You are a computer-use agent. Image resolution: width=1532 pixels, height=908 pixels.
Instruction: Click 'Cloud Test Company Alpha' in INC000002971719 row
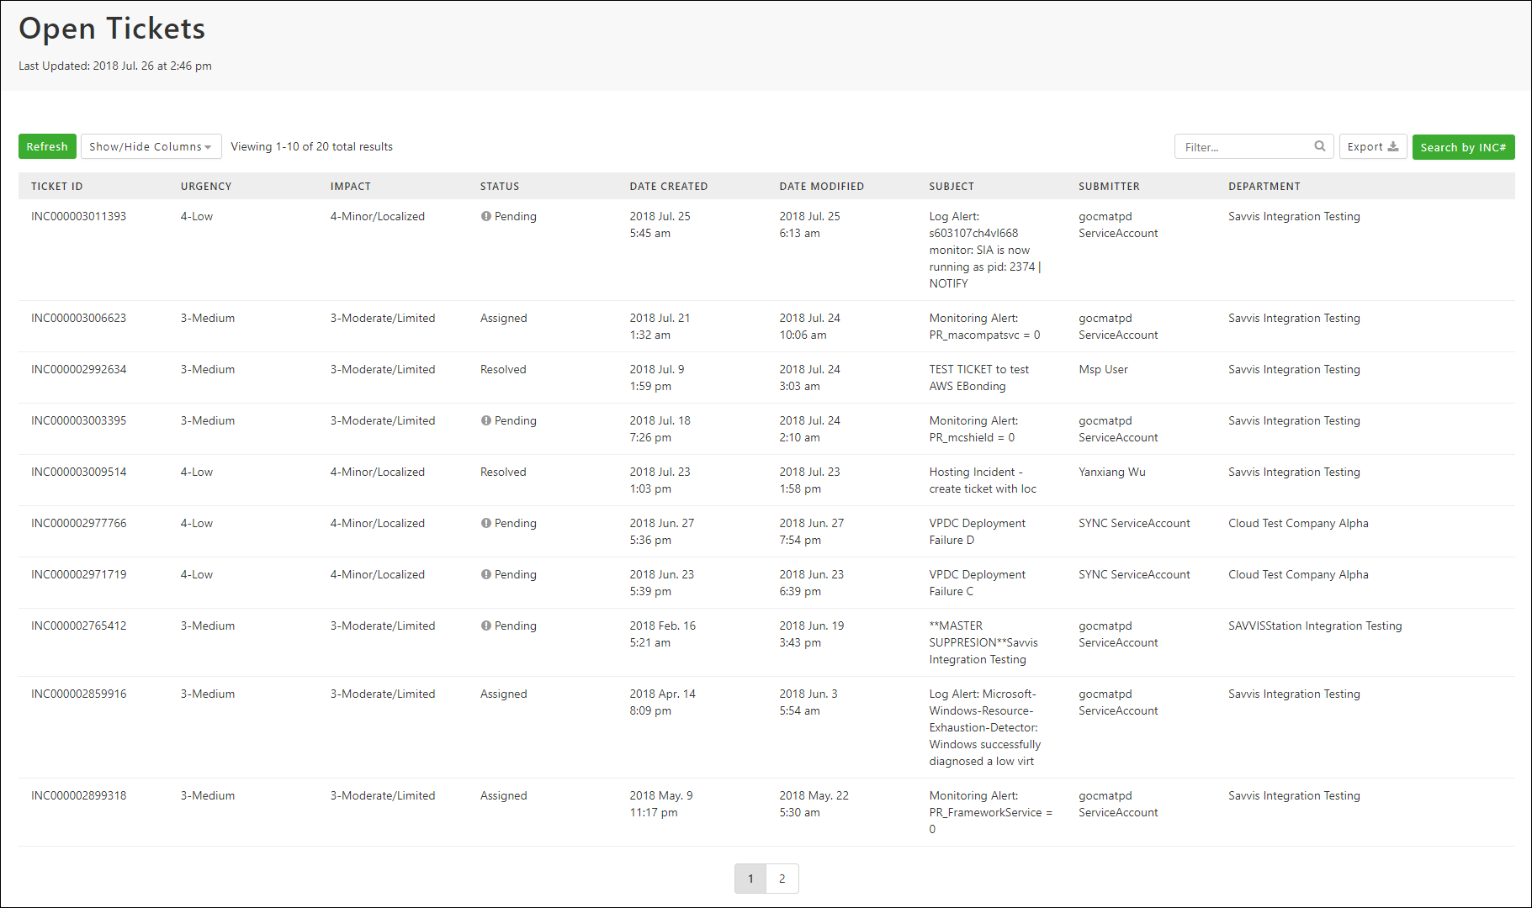(1298, 574)
